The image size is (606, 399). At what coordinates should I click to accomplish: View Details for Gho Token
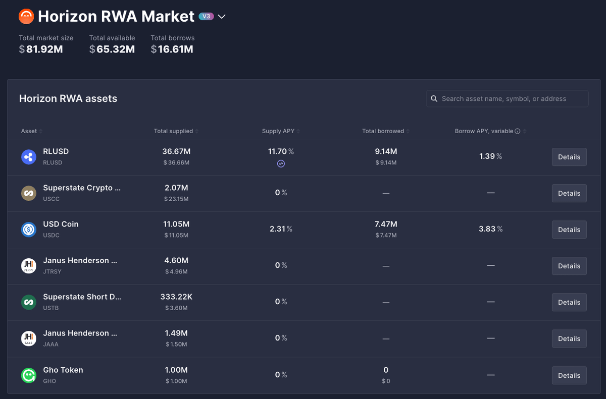(x=569, y=375)
